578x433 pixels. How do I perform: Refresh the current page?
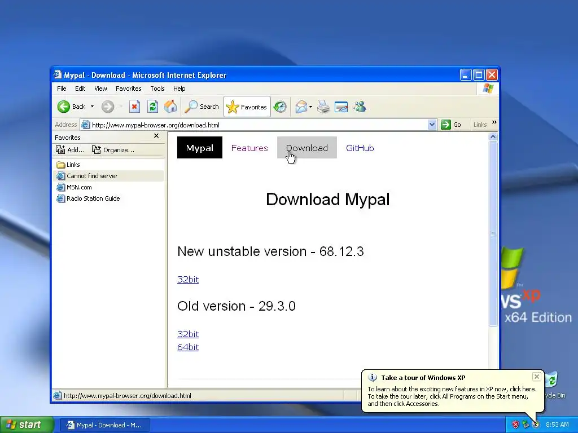pos(152,107)
